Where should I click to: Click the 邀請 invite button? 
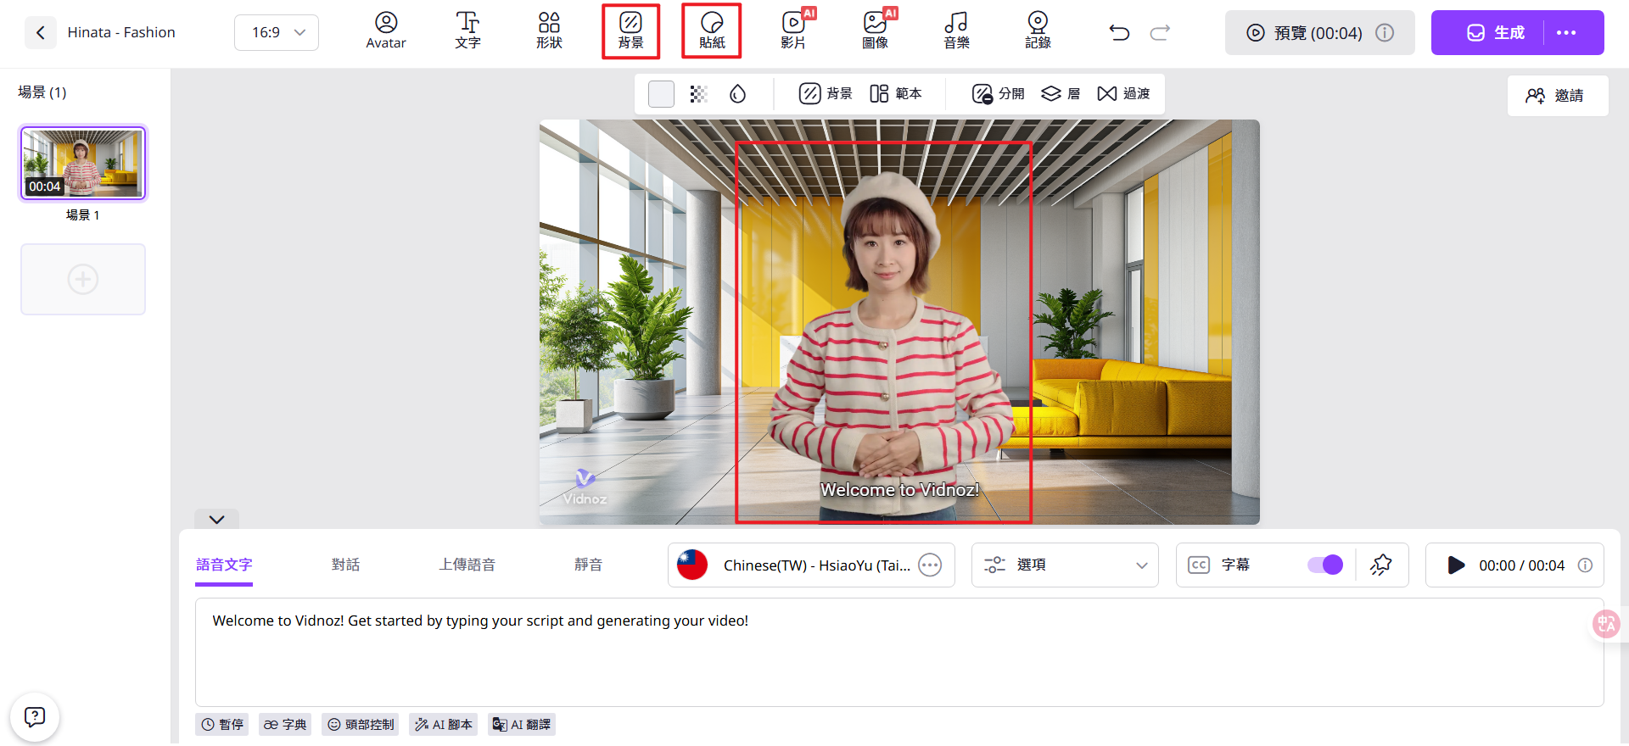pyautogui.click(x=1558, y=95)
